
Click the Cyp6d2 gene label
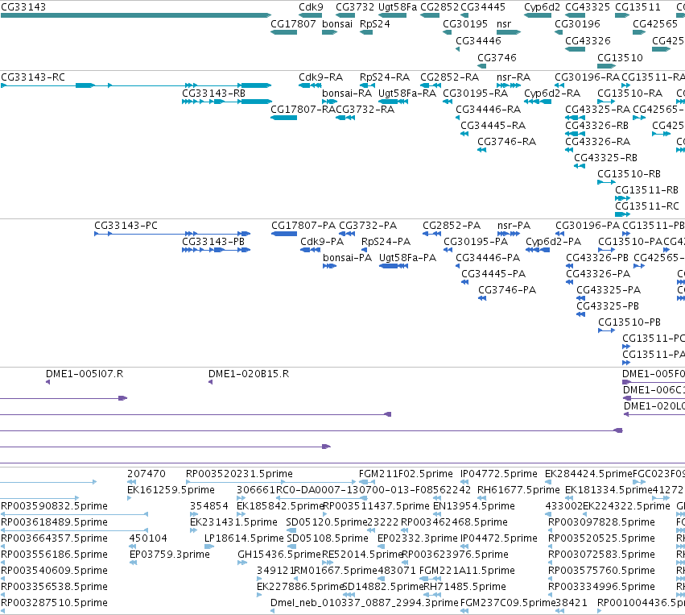coord(542,7)
